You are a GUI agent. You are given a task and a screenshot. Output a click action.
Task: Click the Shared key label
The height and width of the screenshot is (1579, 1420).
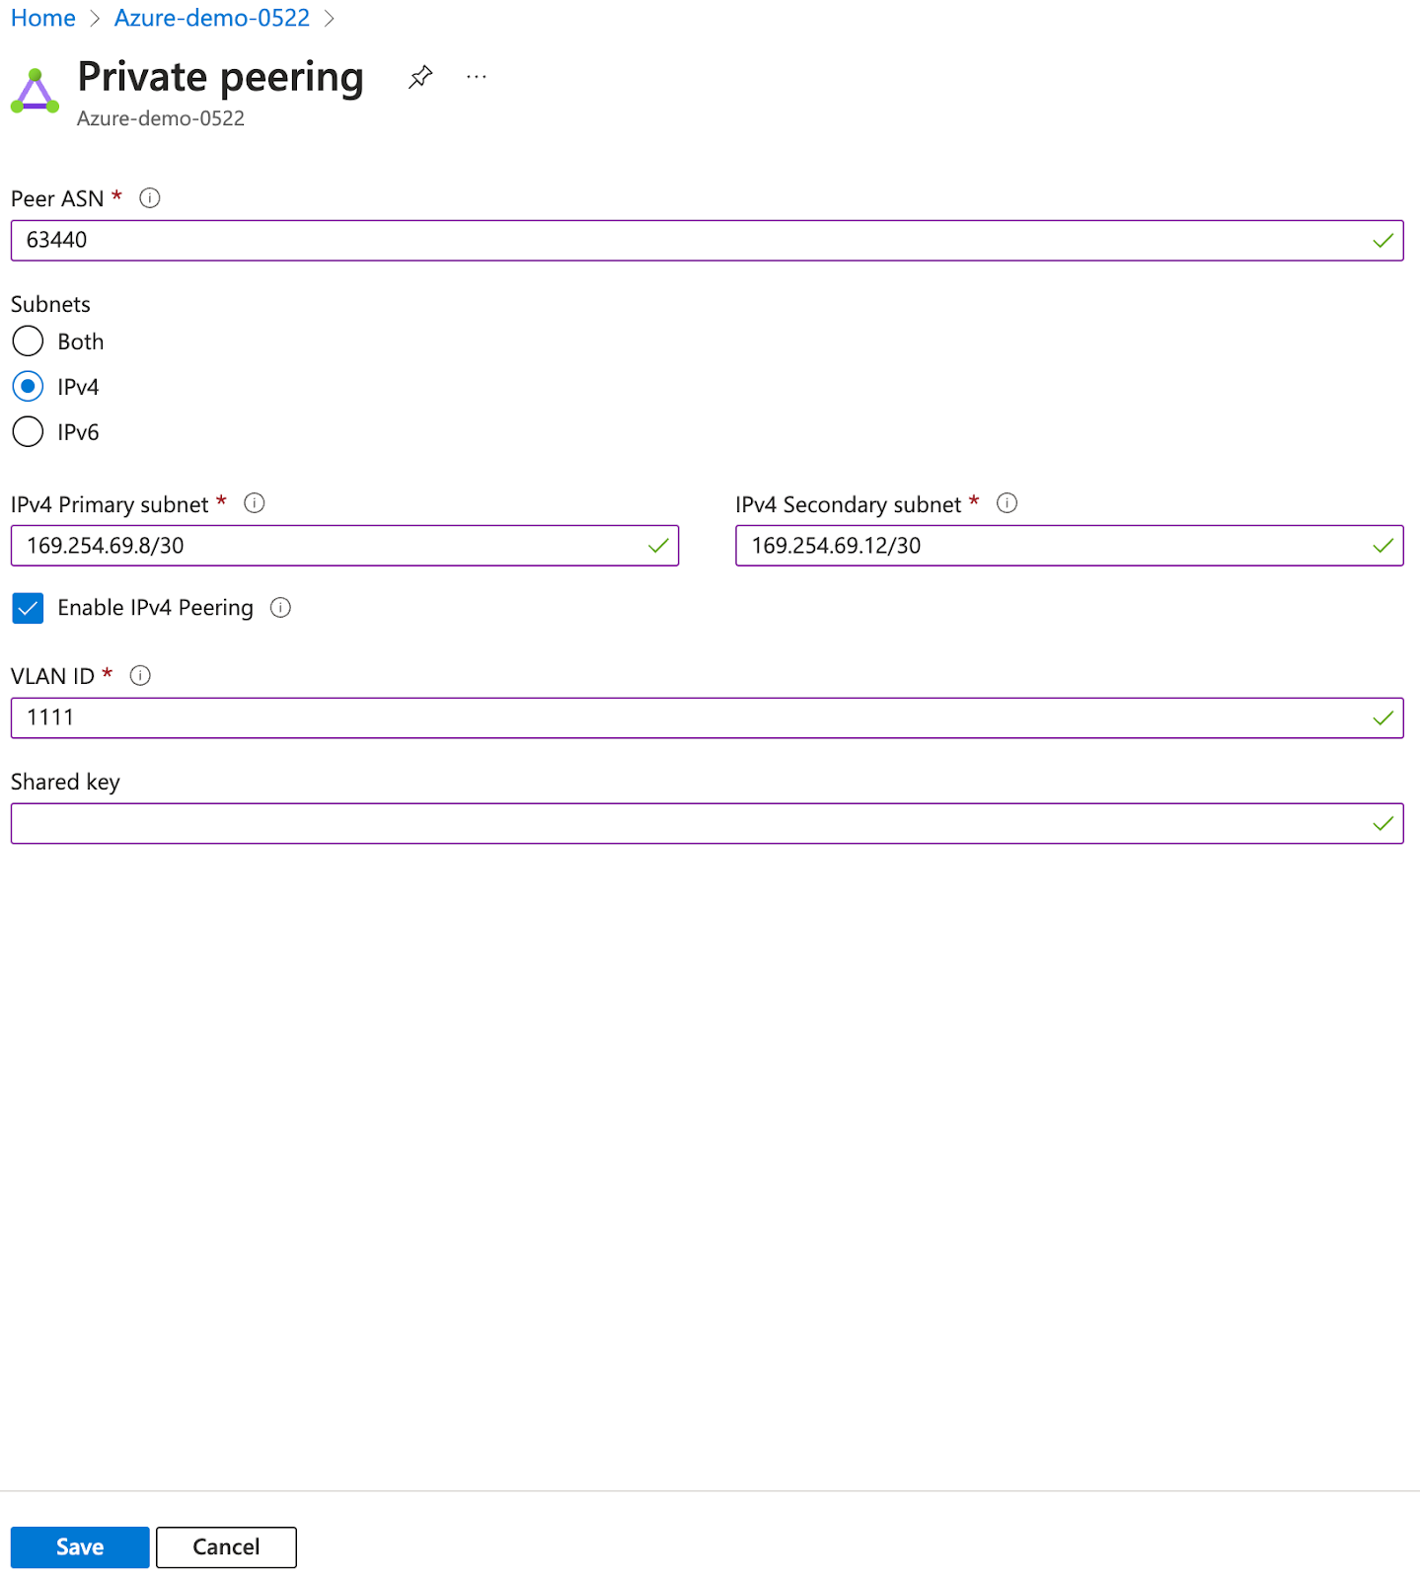pos(65,782)
